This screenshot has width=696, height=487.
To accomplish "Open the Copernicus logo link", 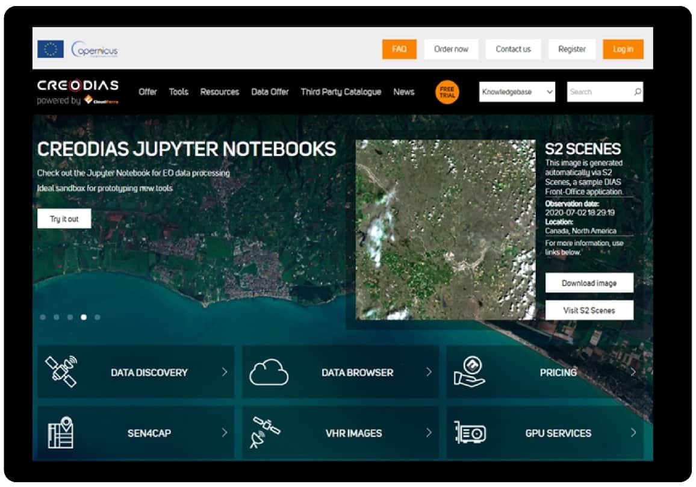I will tap(94, 49).
